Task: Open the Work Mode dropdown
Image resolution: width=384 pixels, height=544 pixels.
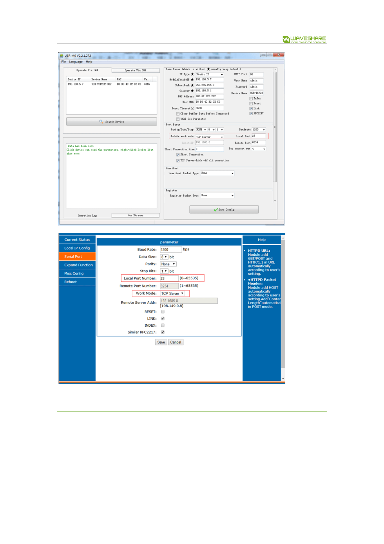Action: click(172, 294)
